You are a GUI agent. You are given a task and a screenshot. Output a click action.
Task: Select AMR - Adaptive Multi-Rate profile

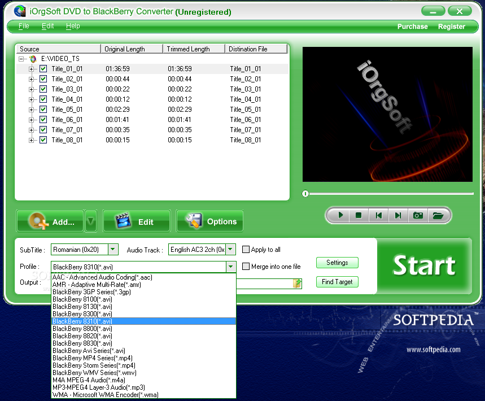coord(143,285)
